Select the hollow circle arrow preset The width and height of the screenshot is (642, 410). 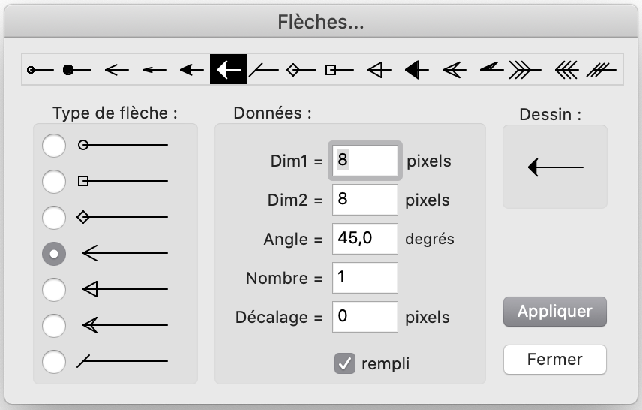[40, 70]
